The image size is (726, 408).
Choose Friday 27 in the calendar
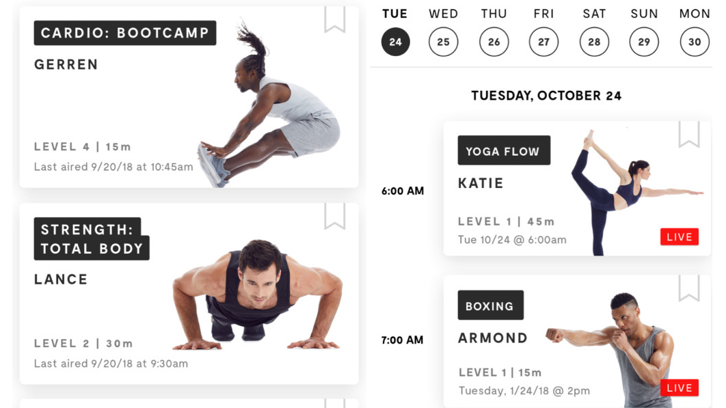(x=543, y=42)
